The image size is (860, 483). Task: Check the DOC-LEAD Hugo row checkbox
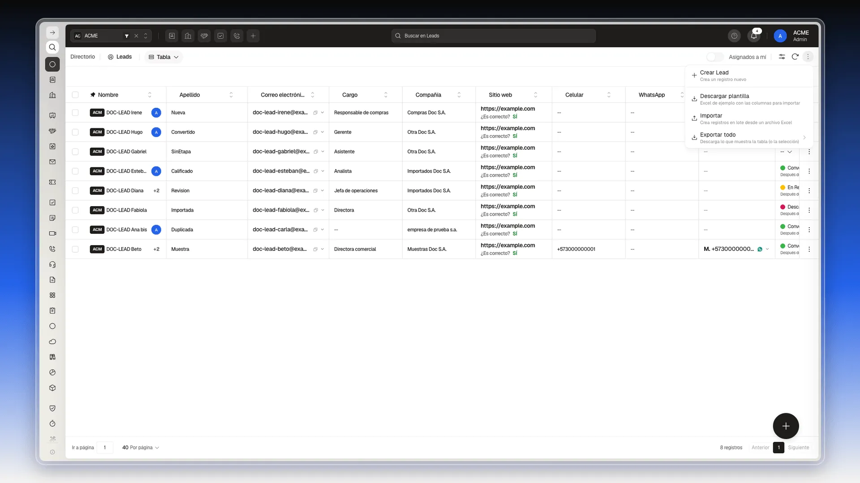click(x=75, y=132)
